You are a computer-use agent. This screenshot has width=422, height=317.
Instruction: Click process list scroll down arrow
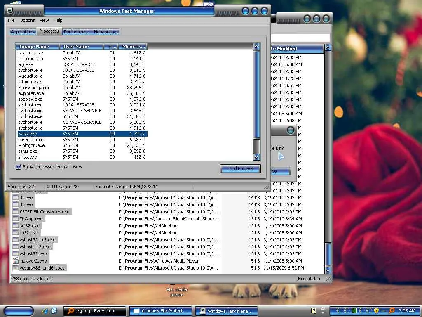coord(257,157)
